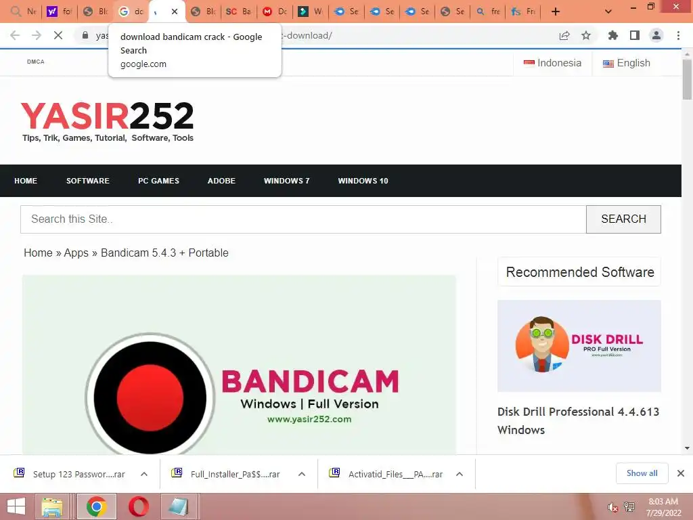The width and height of the screenshot is (693, 520).
Task: Switch to the red M Dc tab
Action: [x=275, y=12]
